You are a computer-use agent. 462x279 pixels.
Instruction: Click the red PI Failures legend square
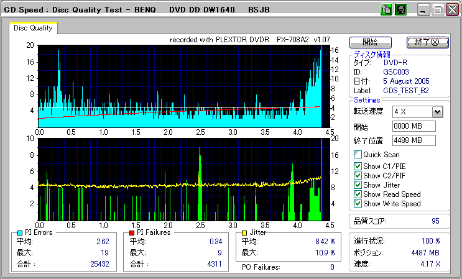coord(132,232)
